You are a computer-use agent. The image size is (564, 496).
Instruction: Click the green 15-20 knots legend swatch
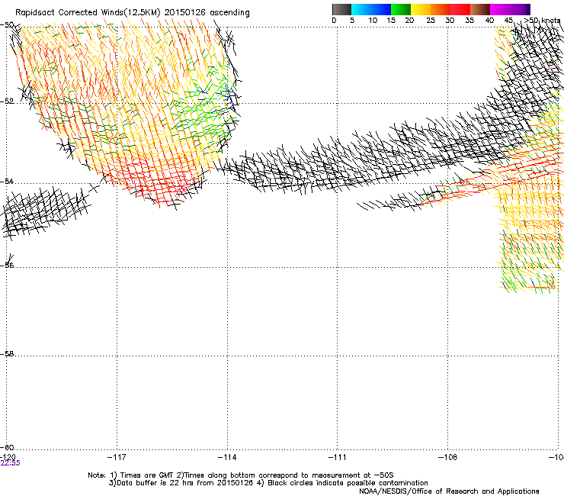401,9
